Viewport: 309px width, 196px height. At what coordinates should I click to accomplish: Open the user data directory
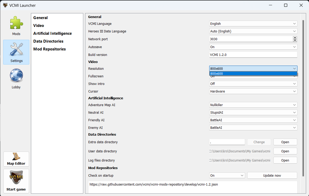pos(285,151)
